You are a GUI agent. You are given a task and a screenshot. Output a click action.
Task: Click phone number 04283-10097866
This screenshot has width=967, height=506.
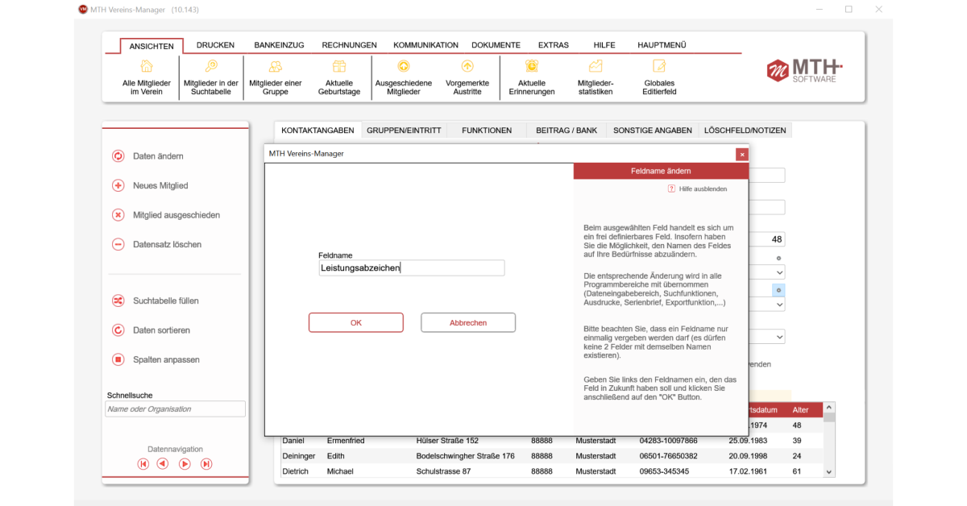click(x=669, y=441)
